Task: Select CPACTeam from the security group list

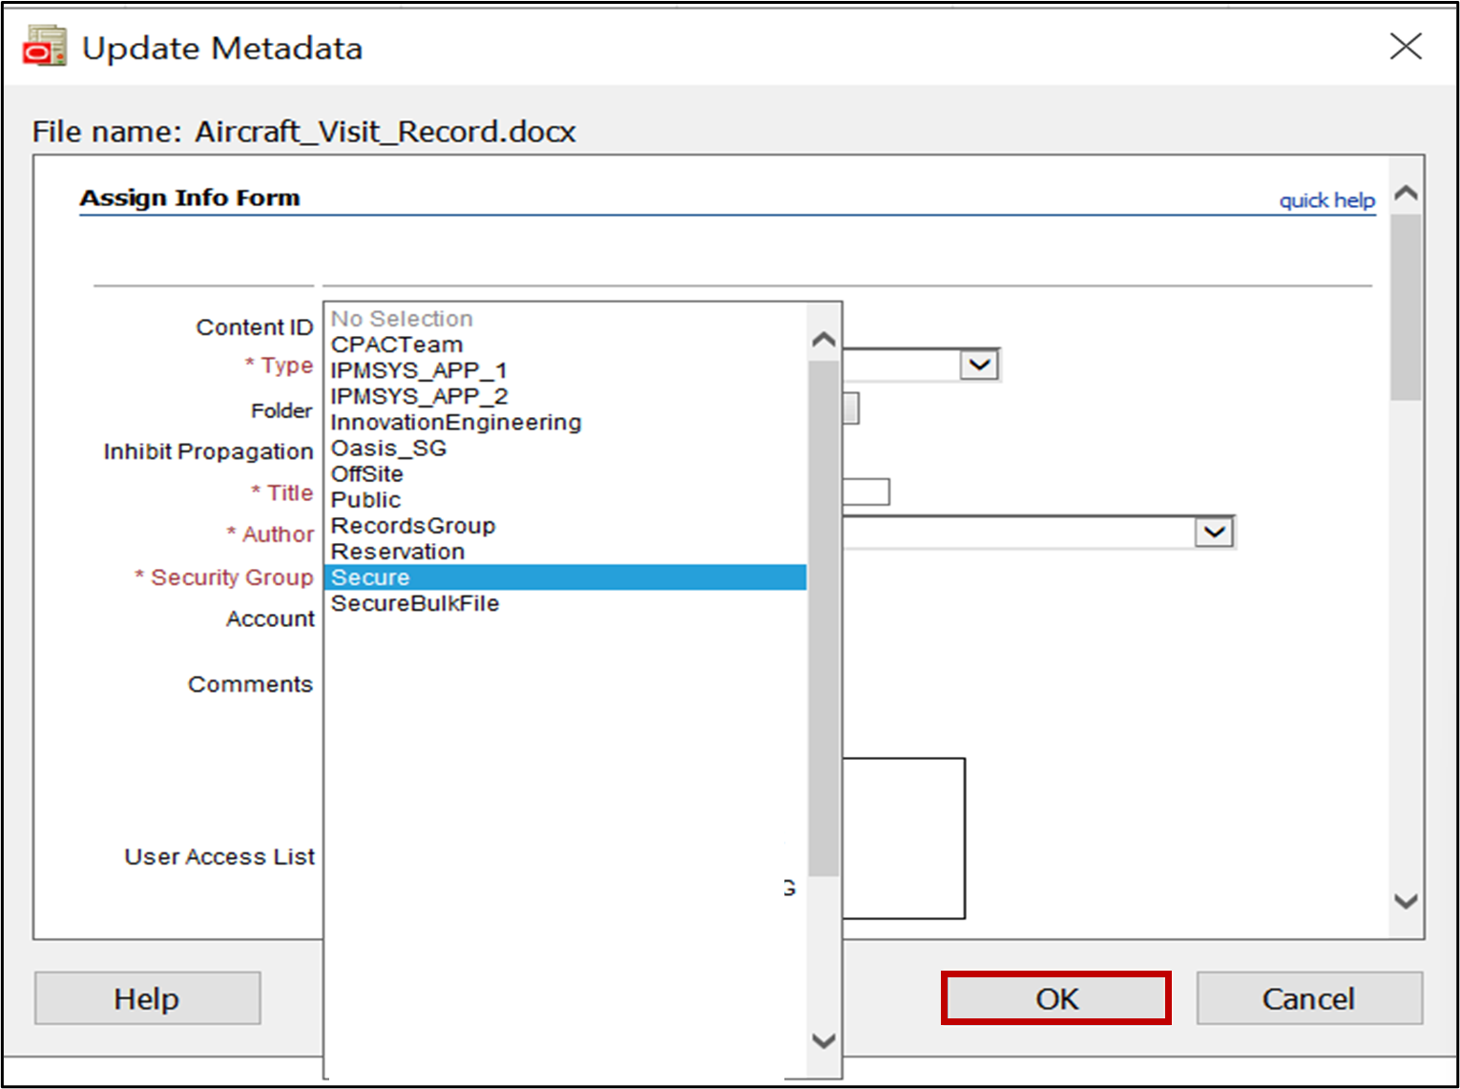Action: [397, 345]
